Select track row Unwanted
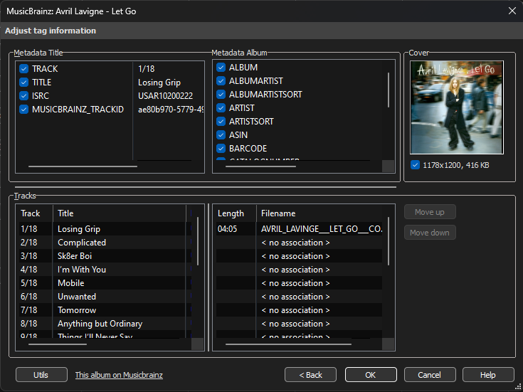523x392 pixels. 105,297
